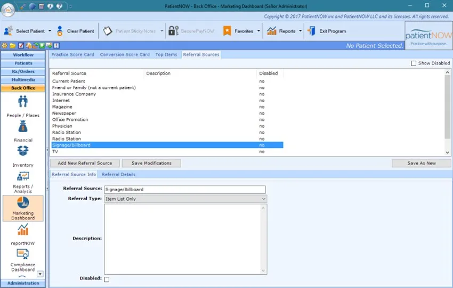Click the red checkmark task icon
The width and height of the screenshot is (453, 288).
21,45
